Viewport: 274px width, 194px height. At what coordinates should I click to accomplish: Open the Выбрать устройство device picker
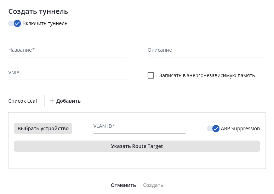point(43,129)
